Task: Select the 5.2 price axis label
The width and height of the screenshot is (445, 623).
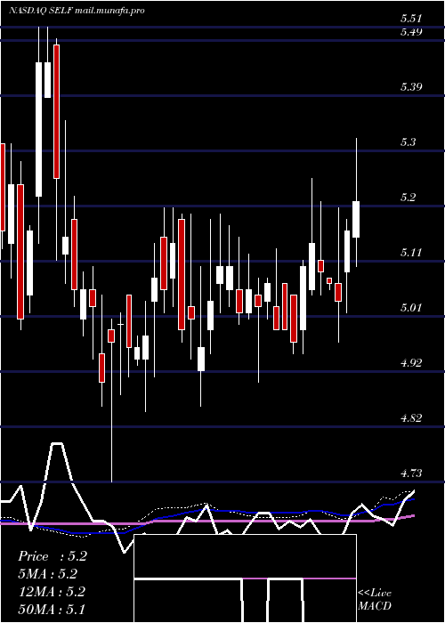Action: pos(409,197)
